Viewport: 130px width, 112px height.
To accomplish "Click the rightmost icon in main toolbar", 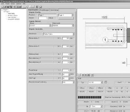I will click(x=40, y=7).
